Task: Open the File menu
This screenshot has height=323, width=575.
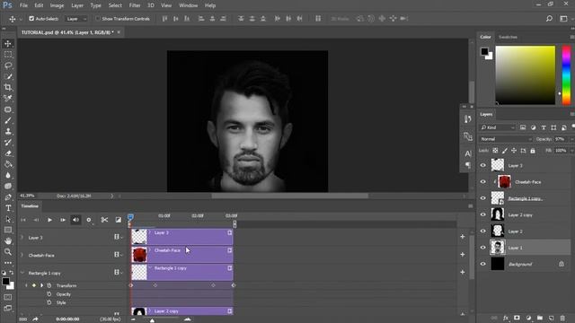Action: pyautogui.click(x=23, y=5)
